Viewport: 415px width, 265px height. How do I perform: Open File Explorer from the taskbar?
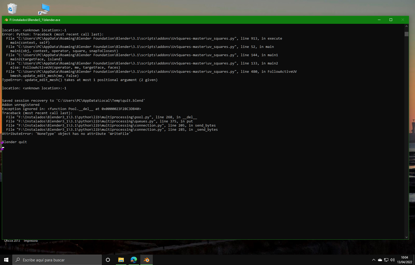[x=121, y=260]
